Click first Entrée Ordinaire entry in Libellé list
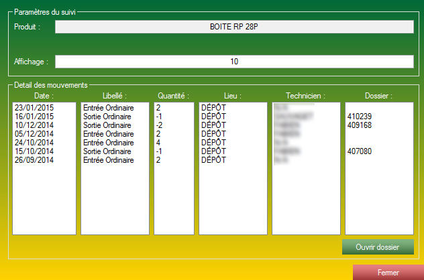This screenshot has height=280, width=424. coord(107,107)
